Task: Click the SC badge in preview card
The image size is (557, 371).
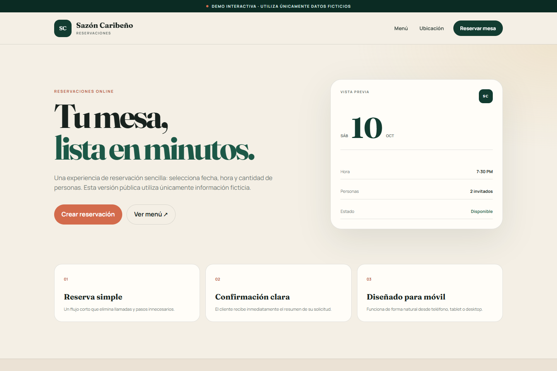Action: click(486, 96)
